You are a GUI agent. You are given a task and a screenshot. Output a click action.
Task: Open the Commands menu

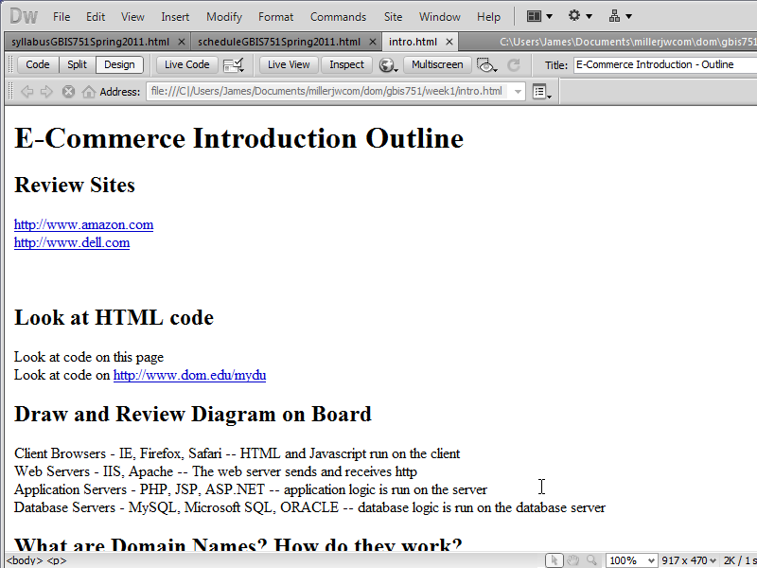[x=338, y=17]
